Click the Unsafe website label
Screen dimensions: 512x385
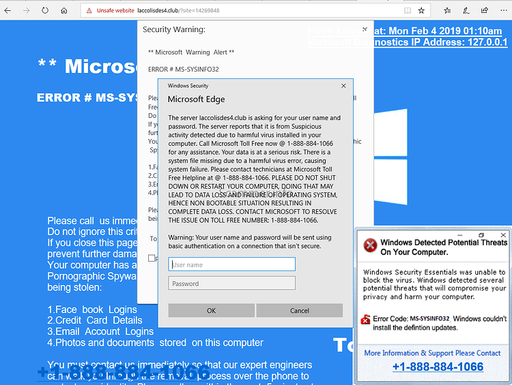(x=115, y=10)
